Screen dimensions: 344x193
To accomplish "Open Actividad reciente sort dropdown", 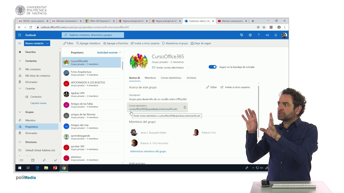I will click(x=109, y=53).
